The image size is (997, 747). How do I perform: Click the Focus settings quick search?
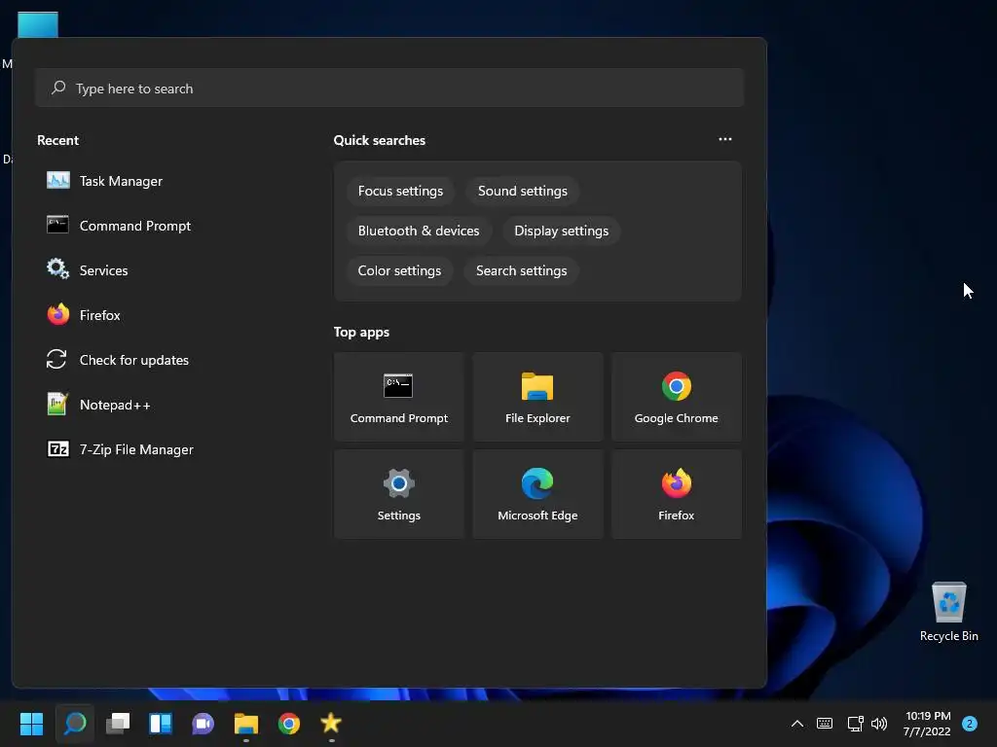pos(400,192)
